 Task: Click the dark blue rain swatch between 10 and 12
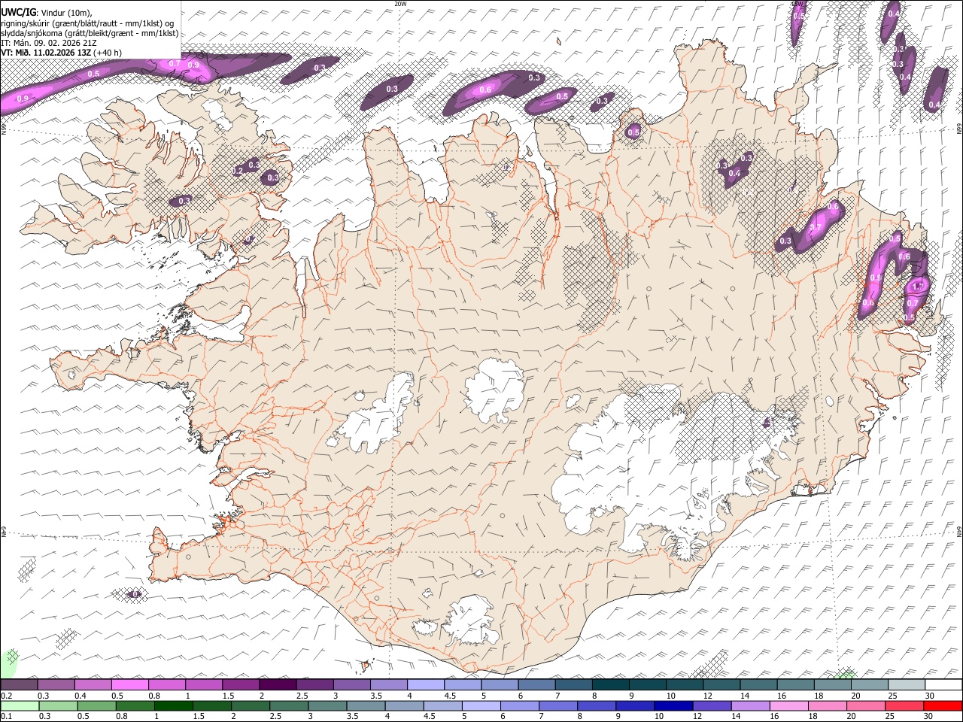673,706
